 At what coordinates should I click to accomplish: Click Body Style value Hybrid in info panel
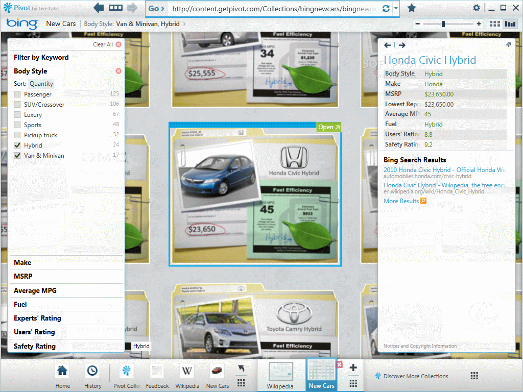[x=433, y=74]
